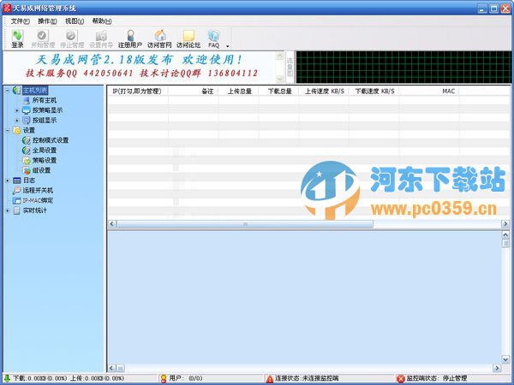This screenshot has height=385, width=514.
Task: Open 全局设置 in the tree
Action: (x=45, y=151)
